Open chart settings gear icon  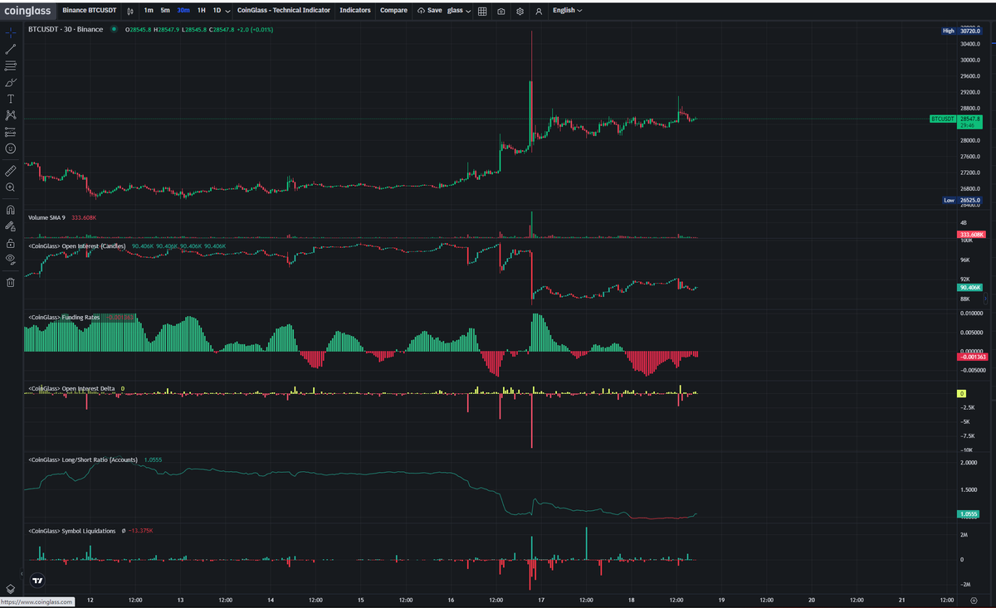(520, 11)
